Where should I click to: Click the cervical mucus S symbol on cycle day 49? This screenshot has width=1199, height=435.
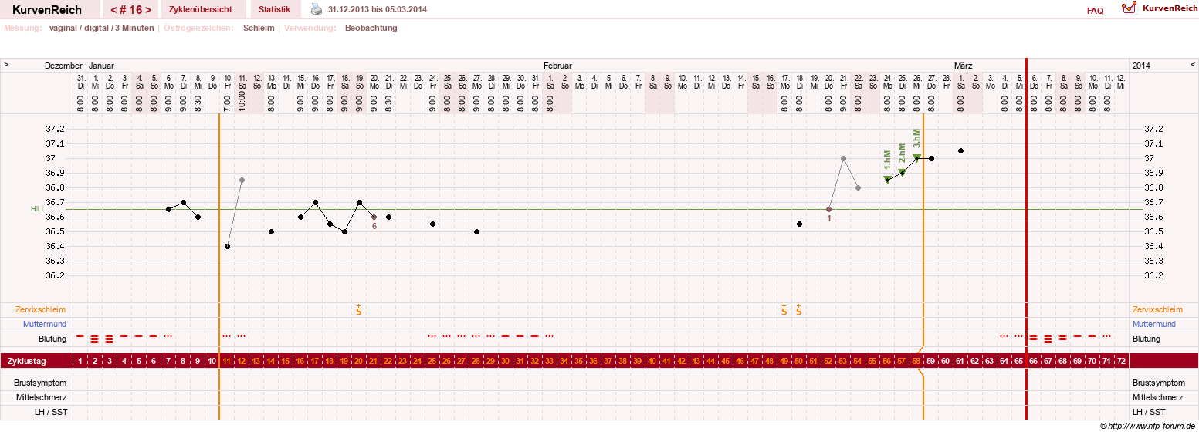point(784,309)
